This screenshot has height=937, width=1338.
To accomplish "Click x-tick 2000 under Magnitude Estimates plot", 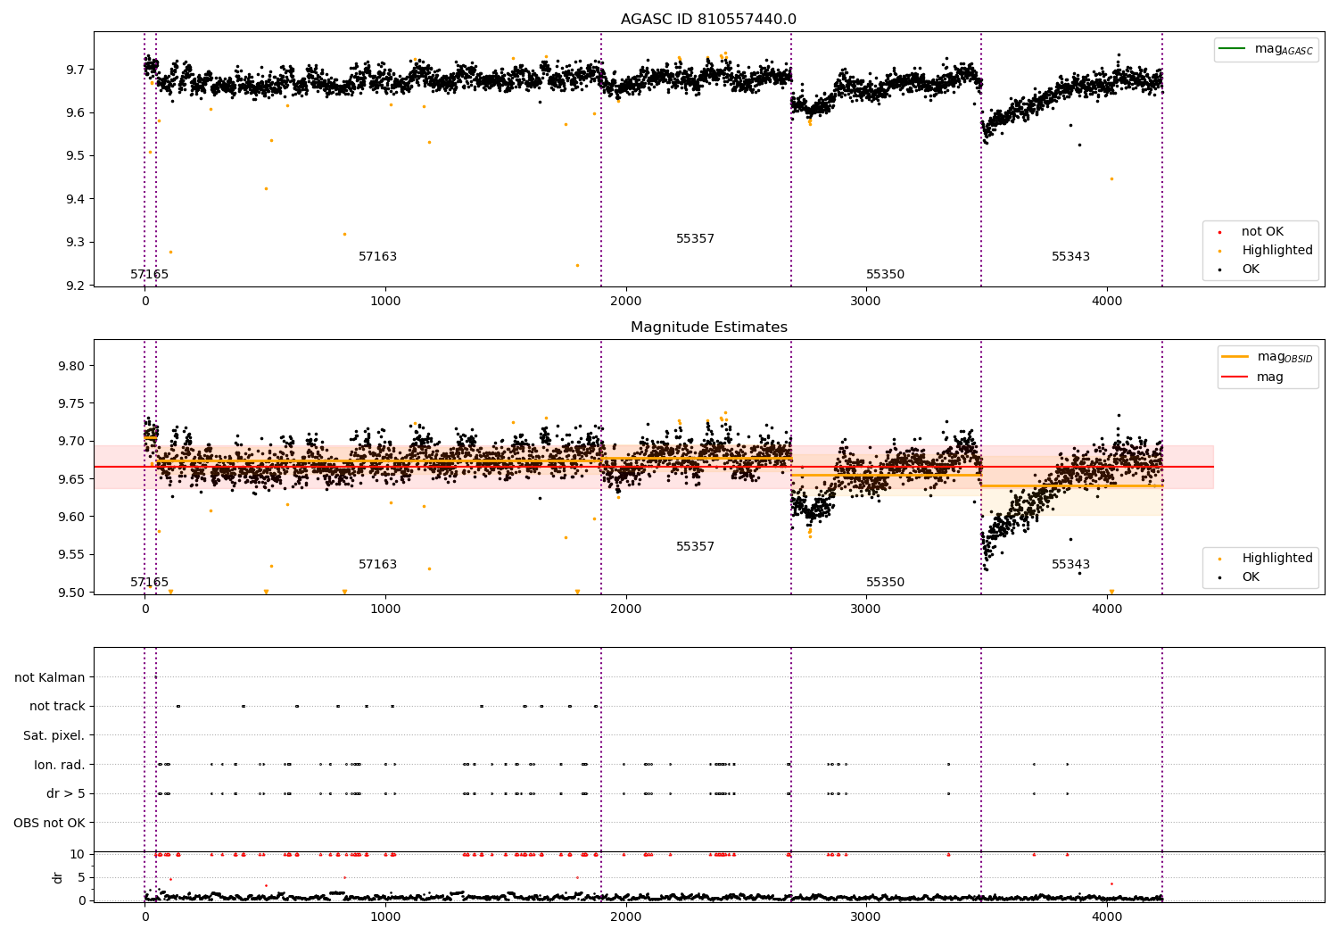I will tap(626, 609).
